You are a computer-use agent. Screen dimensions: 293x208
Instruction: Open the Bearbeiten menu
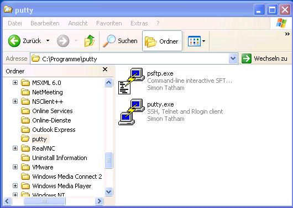[x=45, y=23]
